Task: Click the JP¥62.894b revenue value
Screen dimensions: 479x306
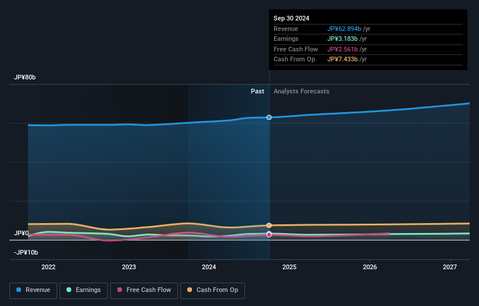Action: [344, 29]
